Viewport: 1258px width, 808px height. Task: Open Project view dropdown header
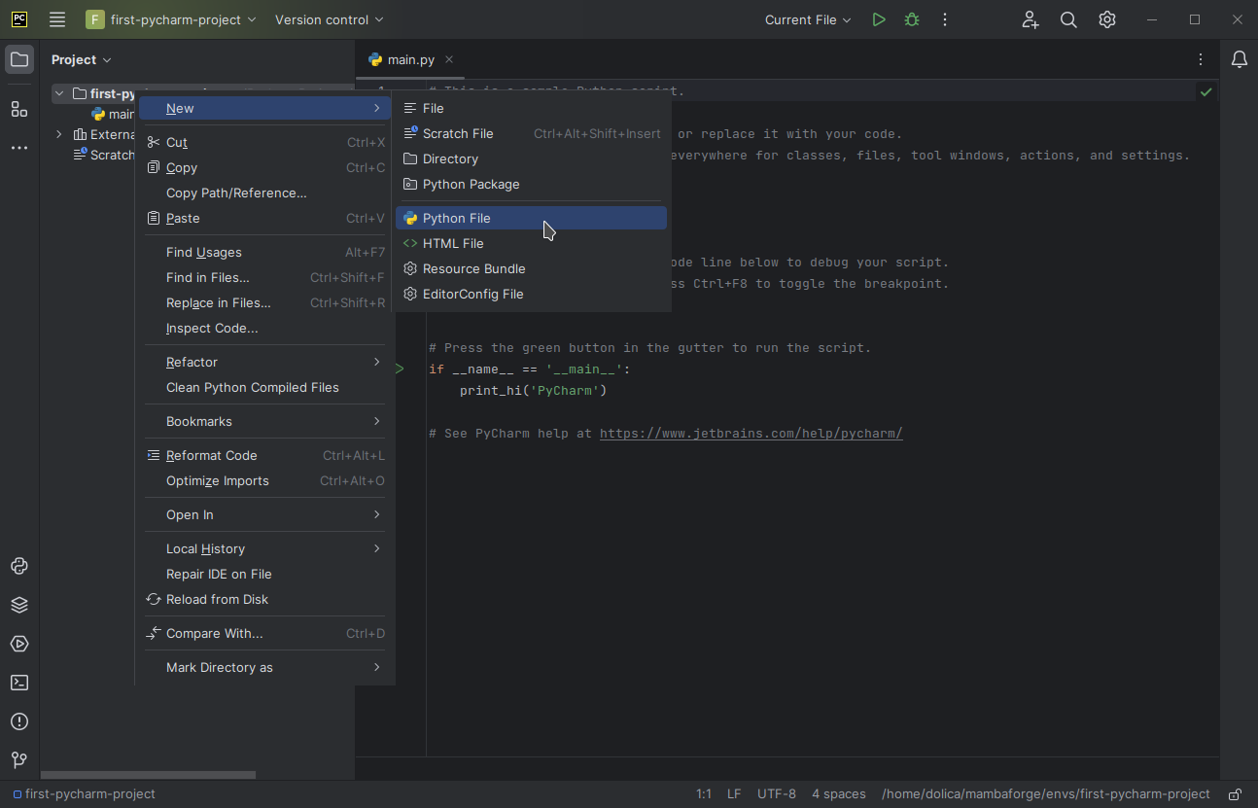pyautogui.click(x=82, y=59)
